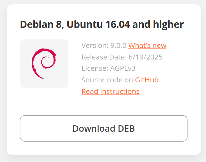Click the AGPLv3 license name
The image size is (206, 162).
123,68
